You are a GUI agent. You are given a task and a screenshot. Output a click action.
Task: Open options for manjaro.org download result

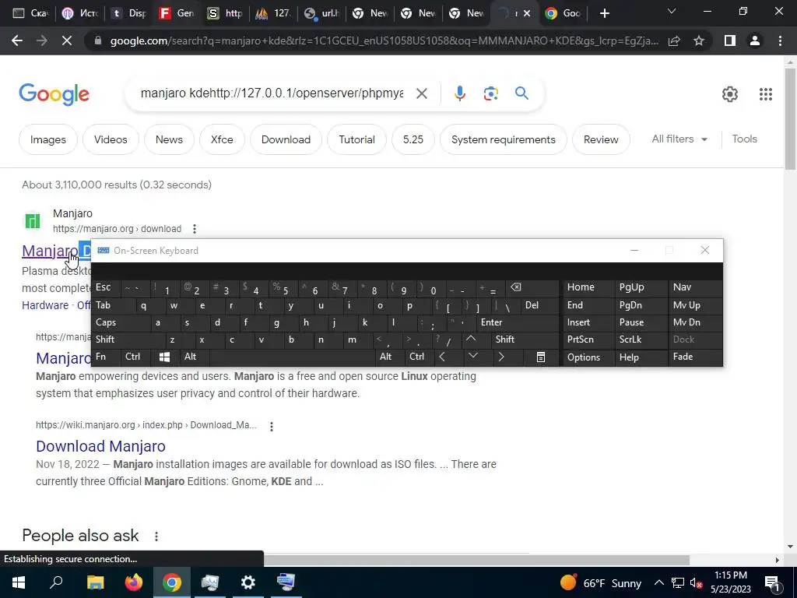(x=194, y=229)
